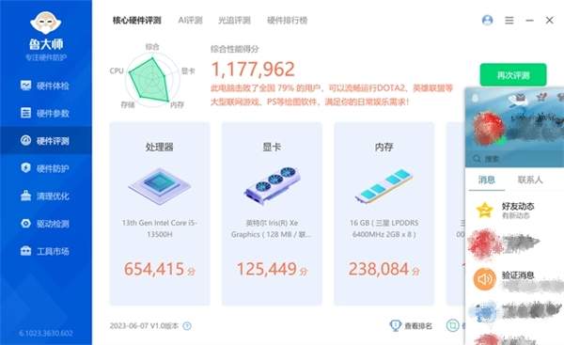Click the memory stick image

[384, 186]
